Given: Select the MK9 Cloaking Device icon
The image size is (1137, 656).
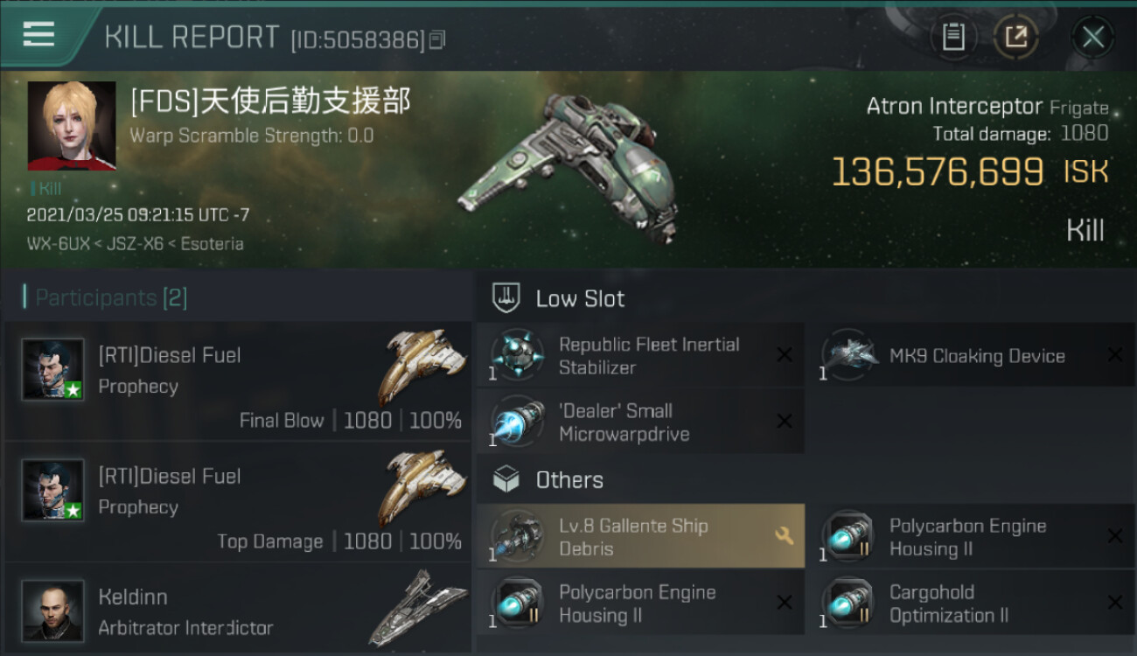Looking at the screenshot, I should tap(847, 355).
